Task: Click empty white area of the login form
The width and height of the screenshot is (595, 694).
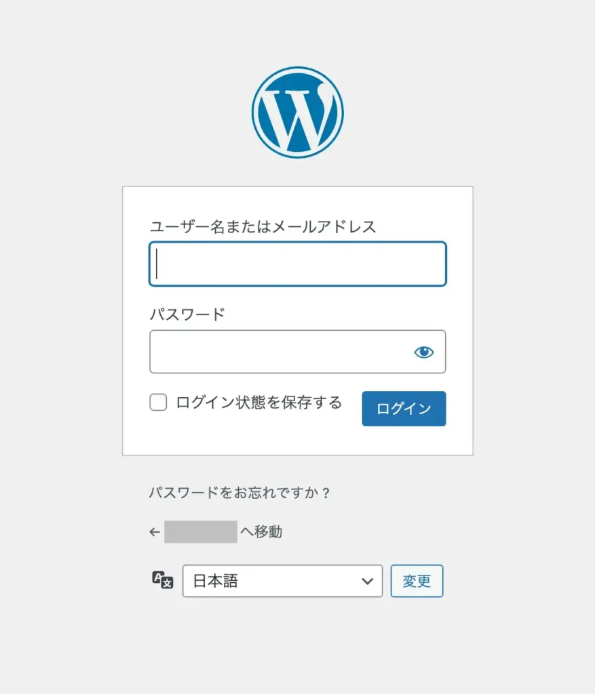Action: point(297,441)
